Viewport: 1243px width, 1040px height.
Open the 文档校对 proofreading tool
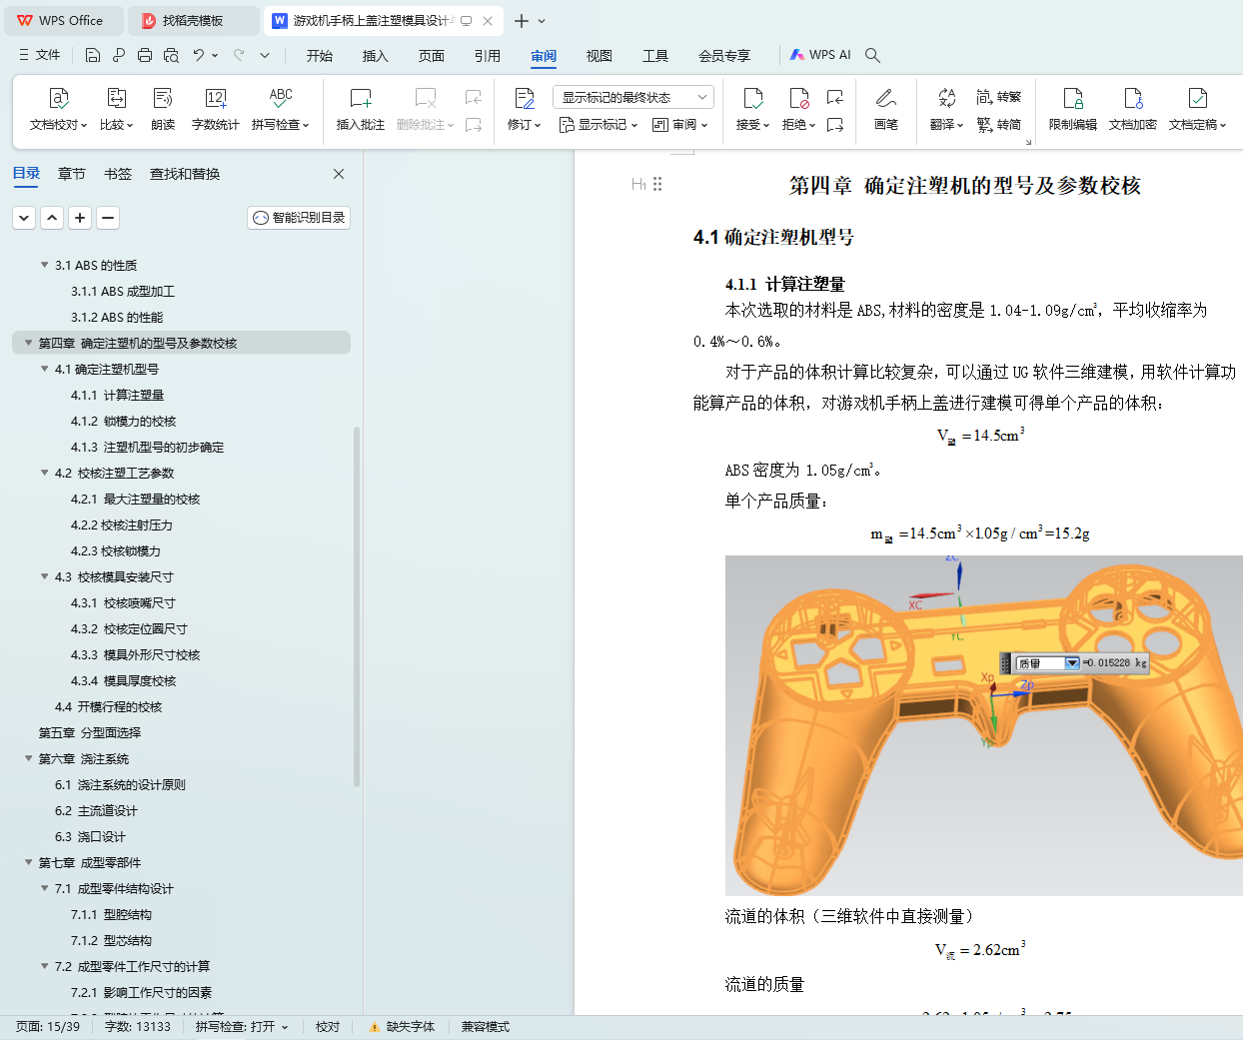click(59, 109)
